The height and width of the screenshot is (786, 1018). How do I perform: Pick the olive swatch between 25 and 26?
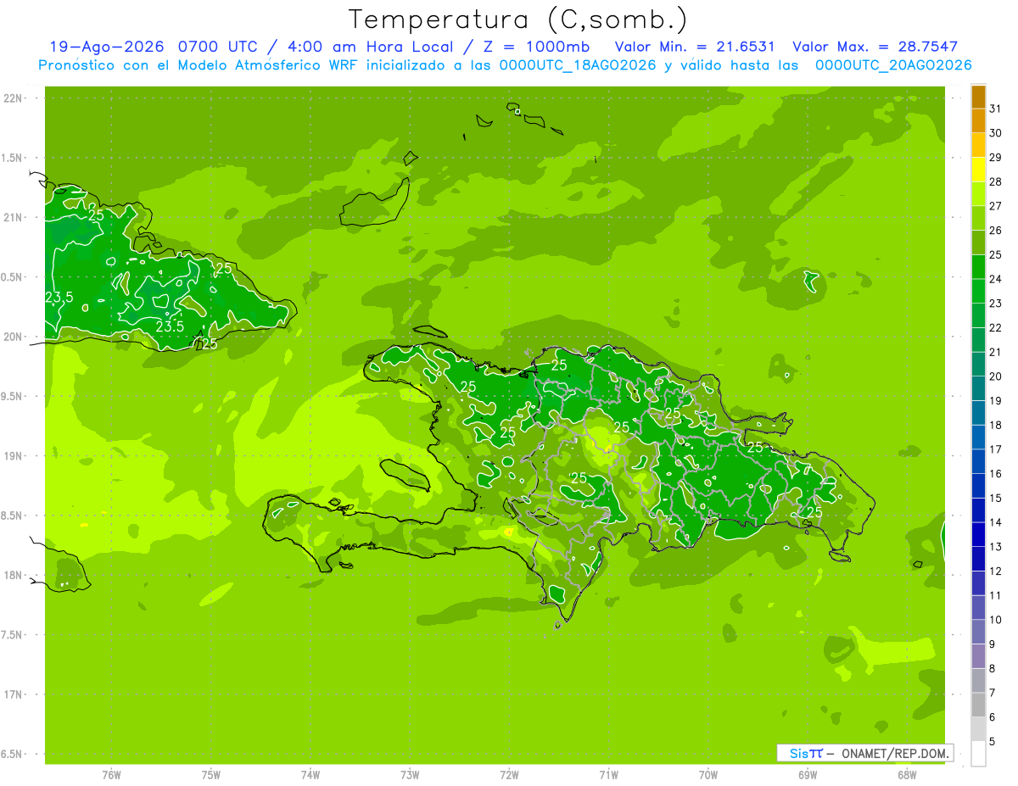(x=978, y=243)
